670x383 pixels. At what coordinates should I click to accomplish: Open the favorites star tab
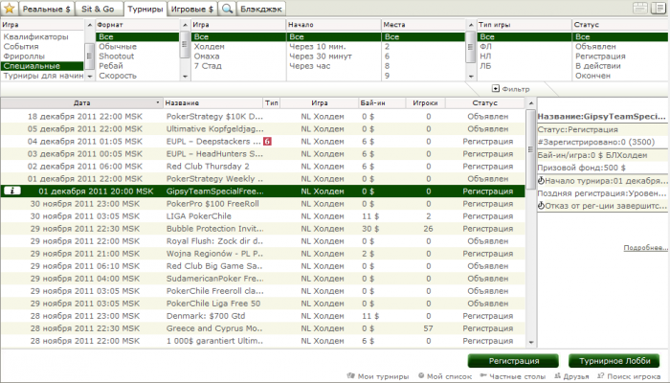(x=10, y=8)
